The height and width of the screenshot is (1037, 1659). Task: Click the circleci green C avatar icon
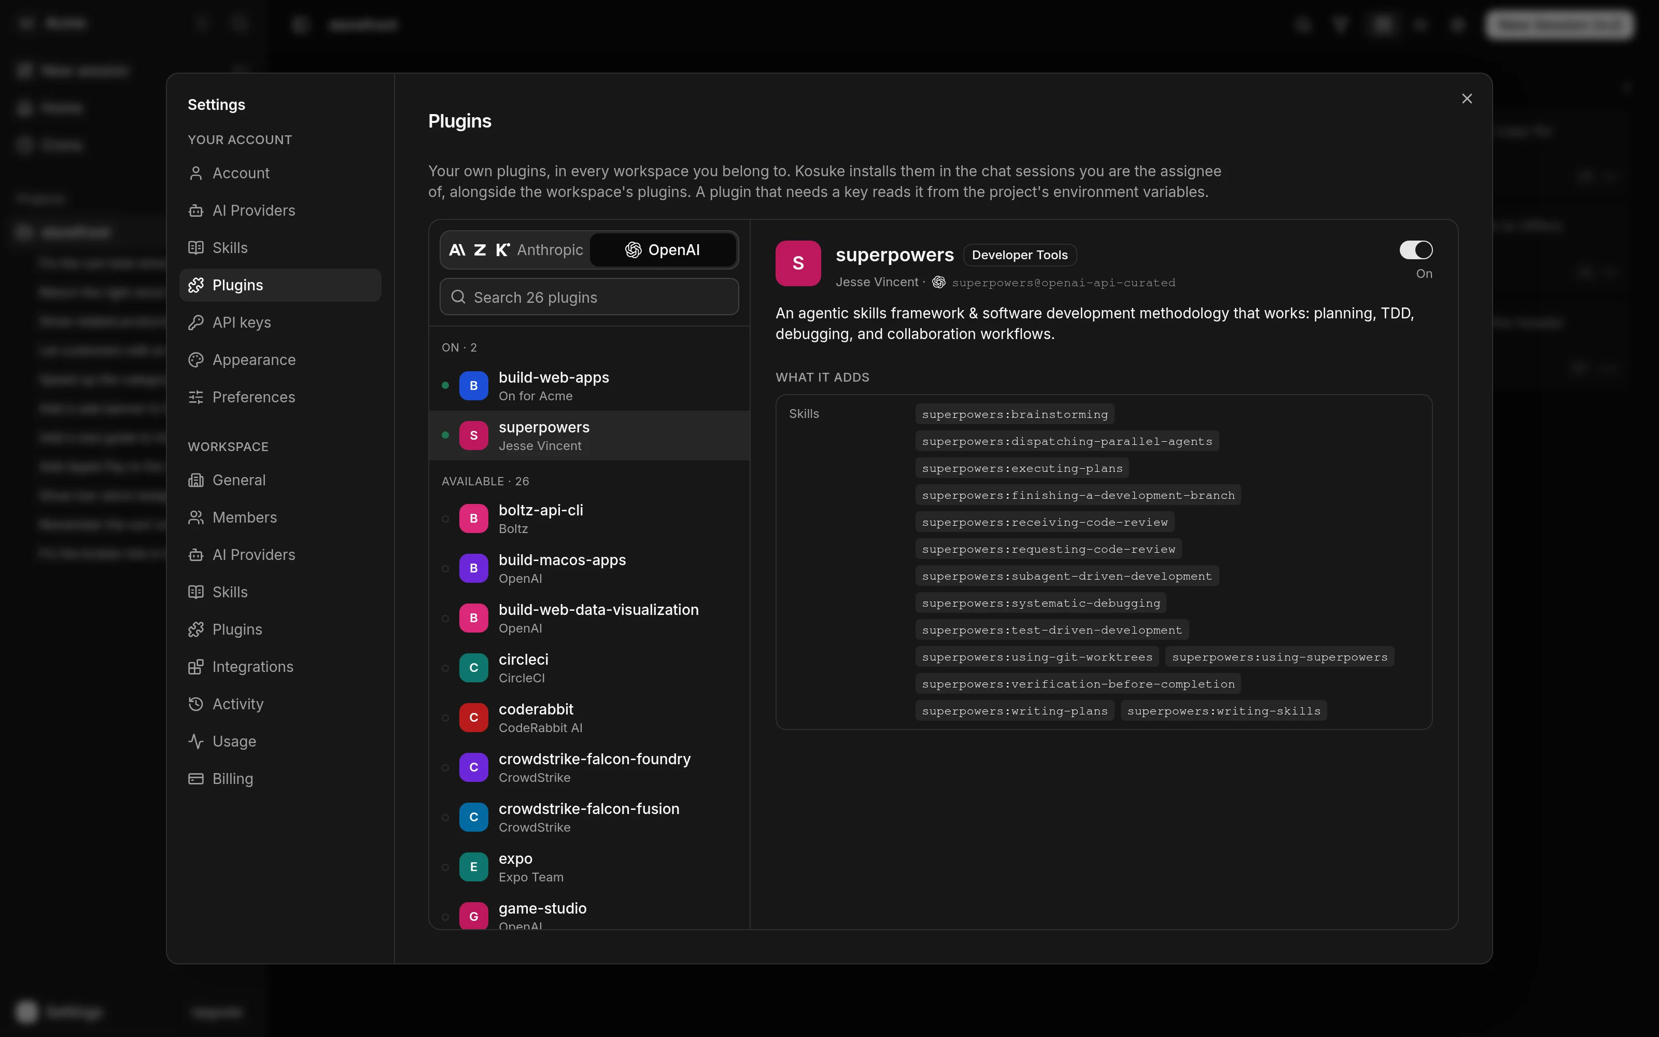[473, 668]
